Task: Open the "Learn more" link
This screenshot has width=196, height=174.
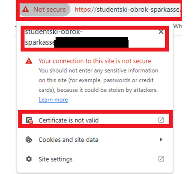Action: 53,100
